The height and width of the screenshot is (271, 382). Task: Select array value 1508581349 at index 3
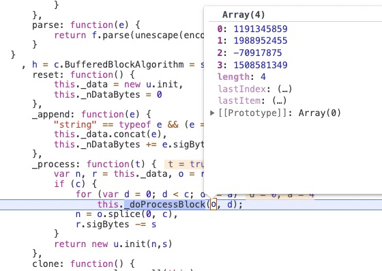point(261,65)
